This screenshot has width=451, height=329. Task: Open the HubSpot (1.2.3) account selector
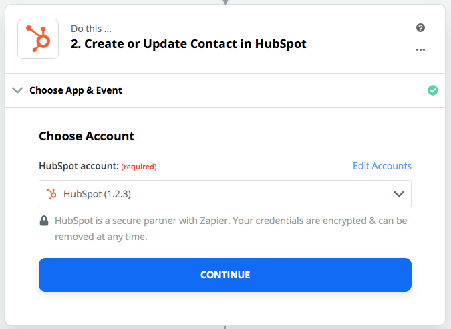point(225,194)
